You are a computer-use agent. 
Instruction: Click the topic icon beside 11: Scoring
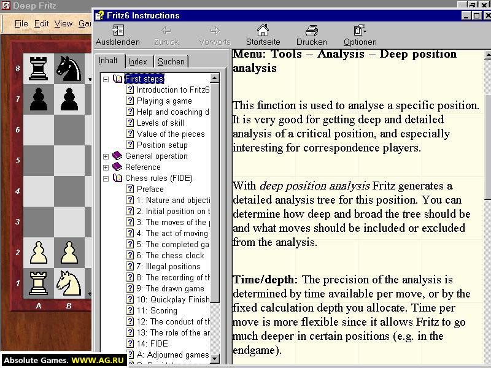[130, 310]
